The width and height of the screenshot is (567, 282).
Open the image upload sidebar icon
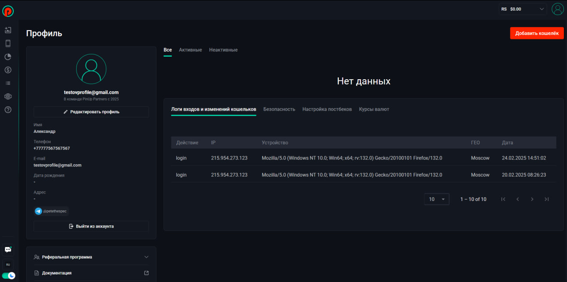point(8,30)
